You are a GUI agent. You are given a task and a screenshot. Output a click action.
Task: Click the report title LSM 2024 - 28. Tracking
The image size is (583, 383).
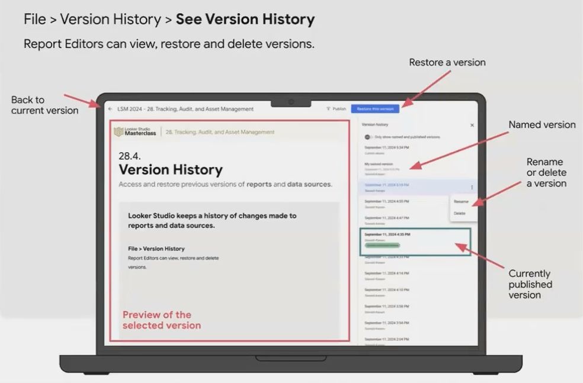click(185, 109)
